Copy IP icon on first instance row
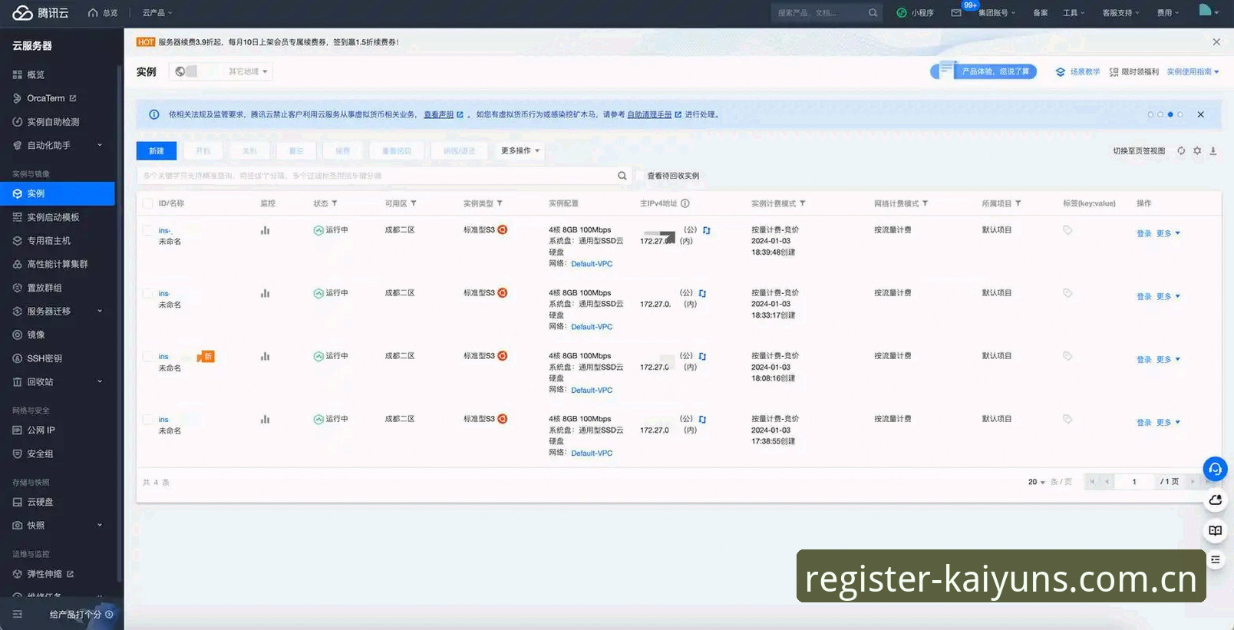Viewport: 1234px width, 630px height. [x=707, y=230]
